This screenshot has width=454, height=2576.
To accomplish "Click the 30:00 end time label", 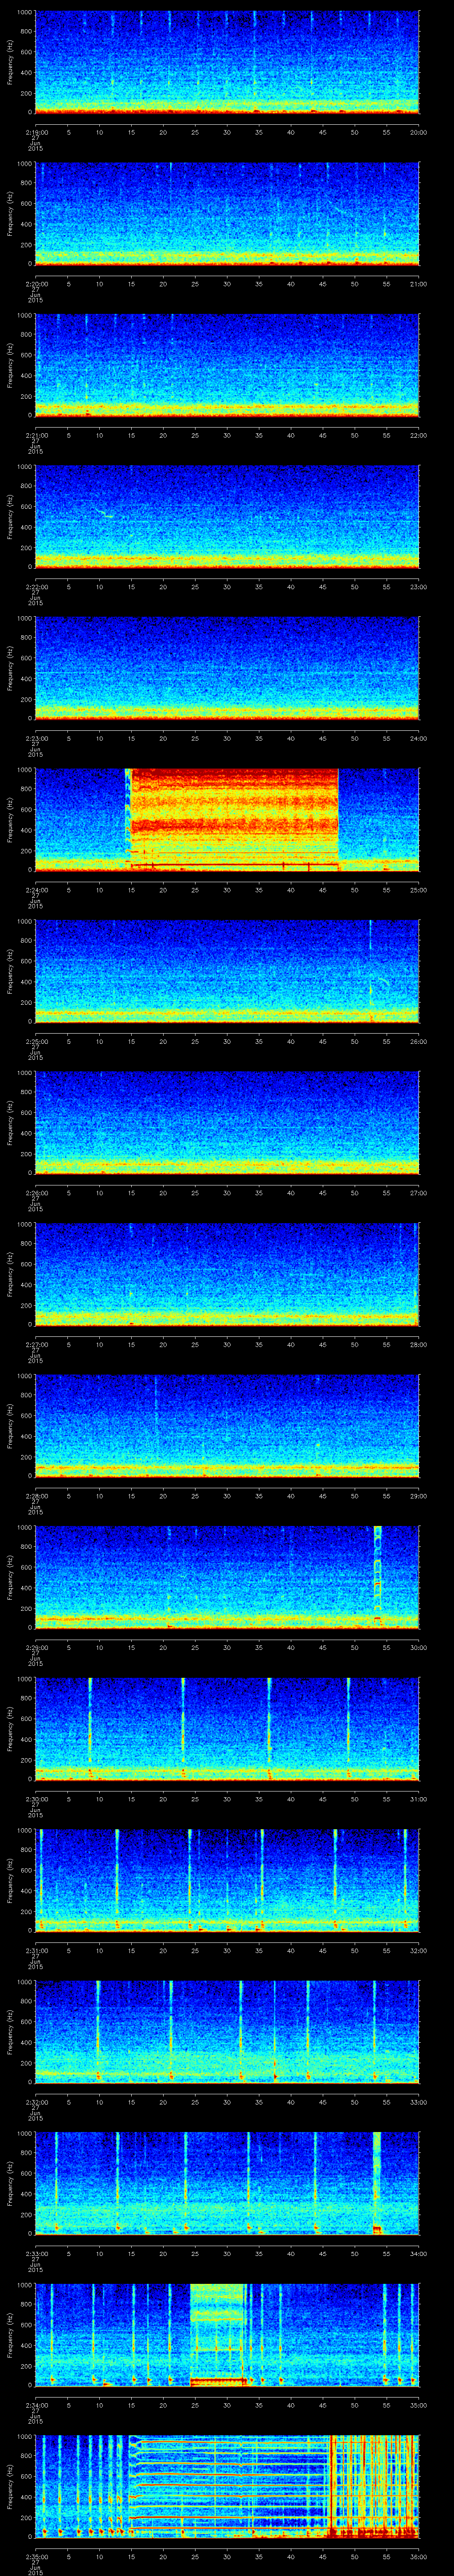I will [418, 1647].
